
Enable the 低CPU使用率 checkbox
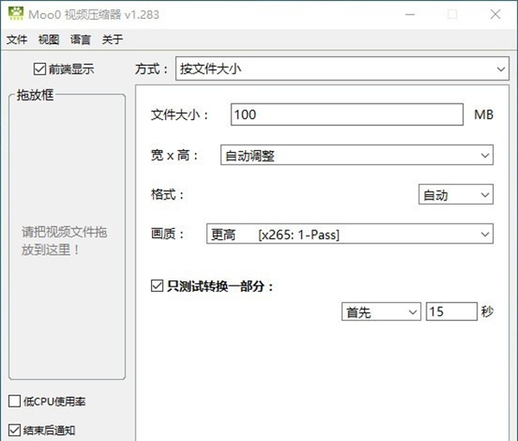[15, 401]
